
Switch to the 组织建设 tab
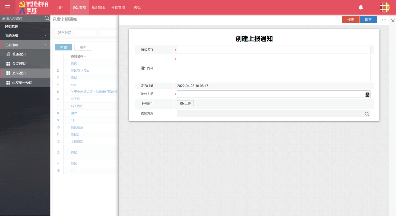click(x=99, y=7)
